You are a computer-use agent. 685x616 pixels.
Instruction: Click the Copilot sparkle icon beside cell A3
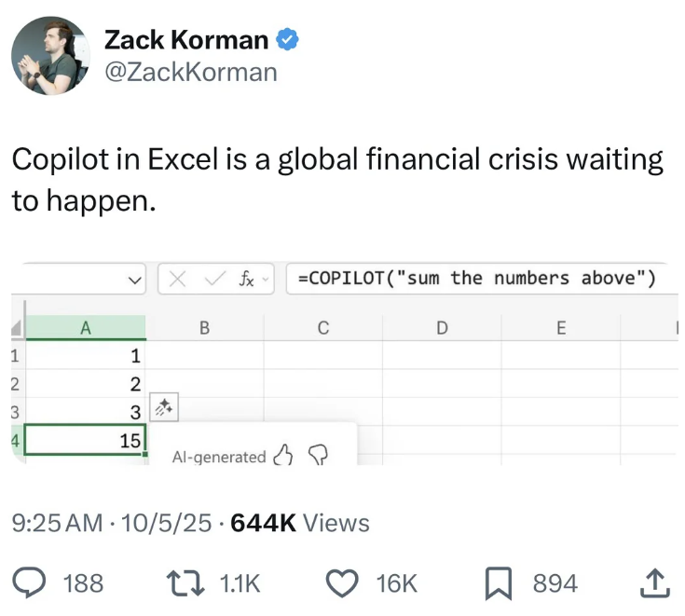point(163,407)
